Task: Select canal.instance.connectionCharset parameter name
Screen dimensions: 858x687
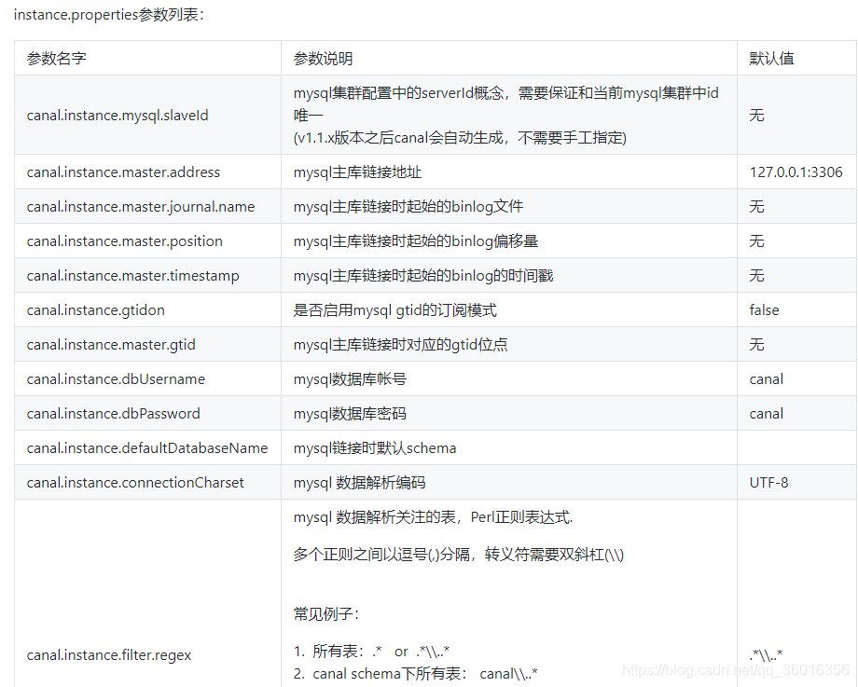Action: pos(135,483)
